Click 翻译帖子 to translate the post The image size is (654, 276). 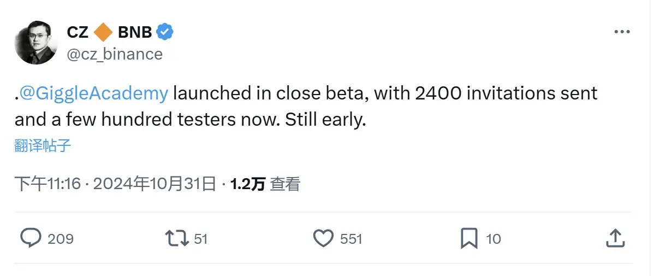43,146
